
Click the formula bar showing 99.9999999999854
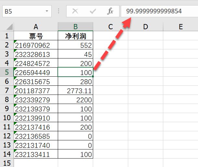click(159, 11)
